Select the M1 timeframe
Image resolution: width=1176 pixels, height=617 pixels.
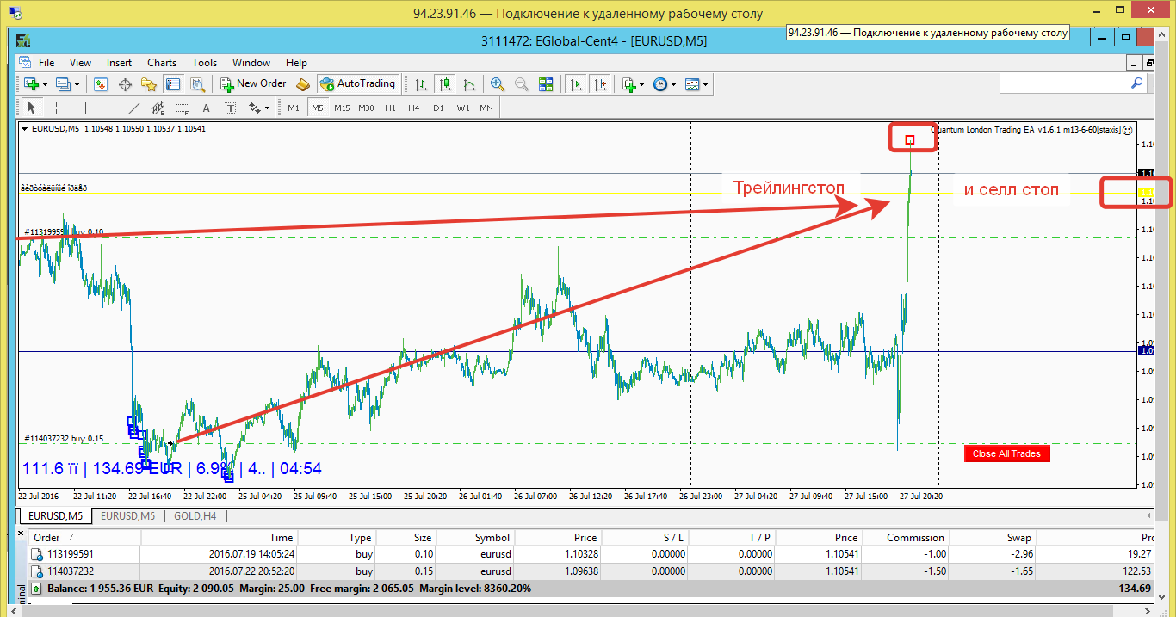(294, 108)
